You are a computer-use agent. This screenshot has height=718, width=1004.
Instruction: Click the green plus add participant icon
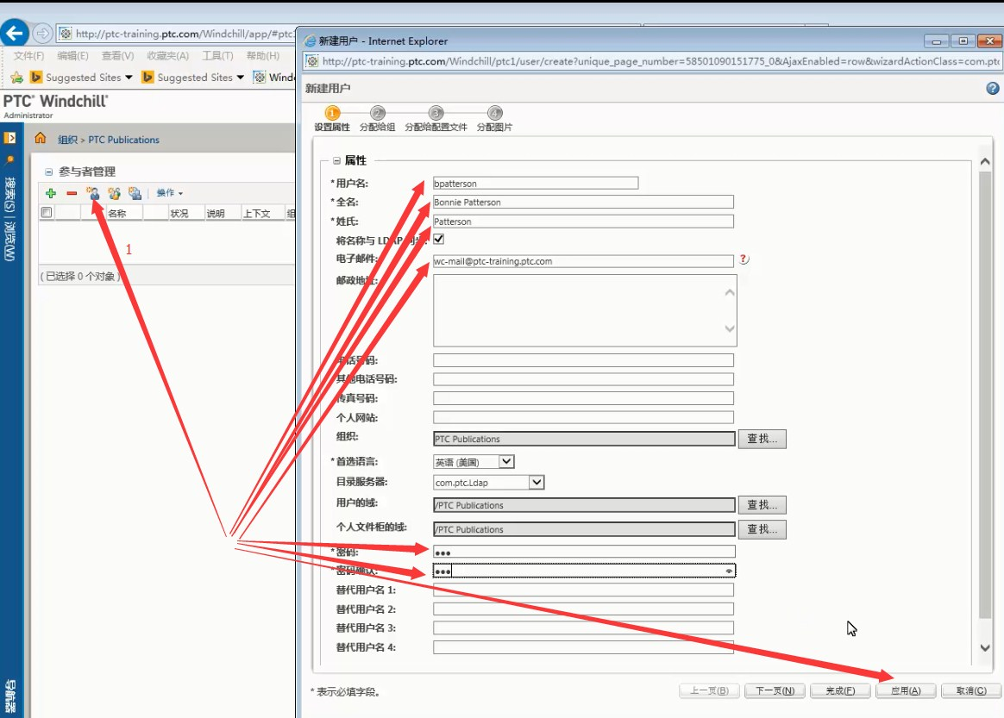(51, 192)
